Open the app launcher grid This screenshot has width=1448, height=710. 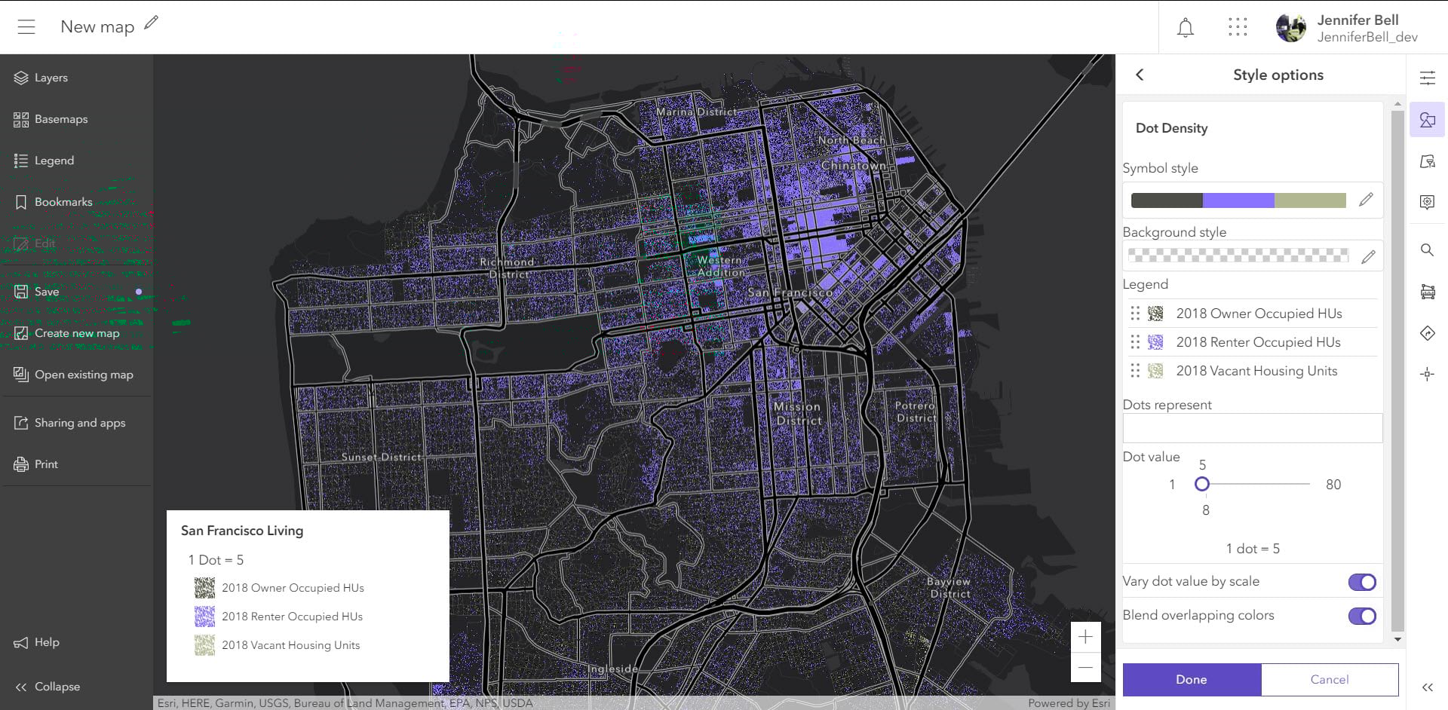pos(1238,26)
